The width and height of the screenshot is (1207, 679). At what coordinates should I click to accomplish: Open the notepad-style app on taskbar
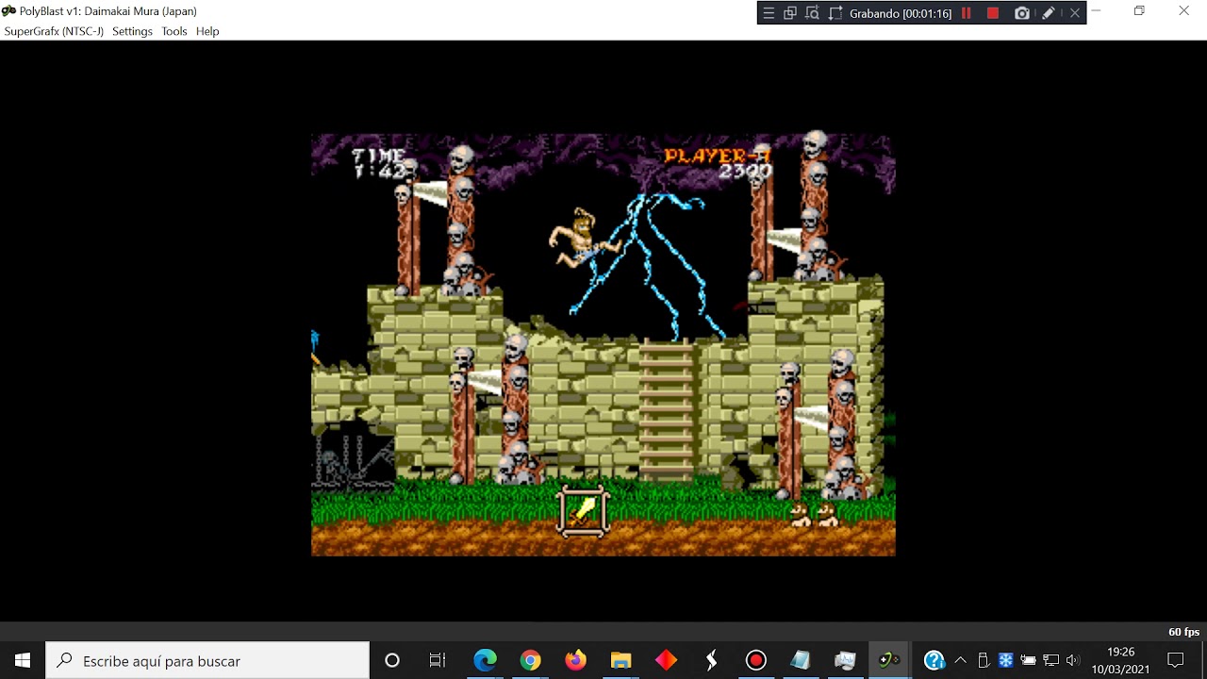point(801,660)
